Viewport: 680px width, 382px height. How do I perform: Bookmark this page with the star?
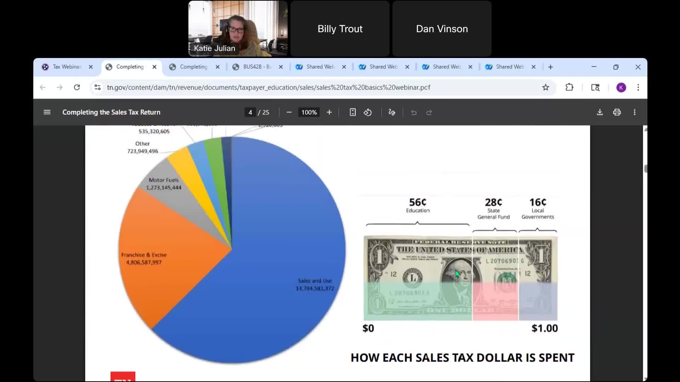[546, 87]
